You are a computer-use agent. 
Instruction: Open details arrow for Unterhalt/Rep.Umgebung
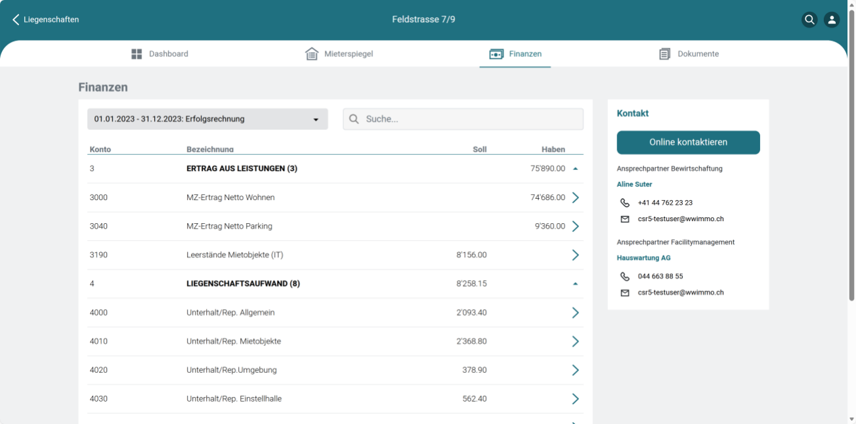pos(576,371)
